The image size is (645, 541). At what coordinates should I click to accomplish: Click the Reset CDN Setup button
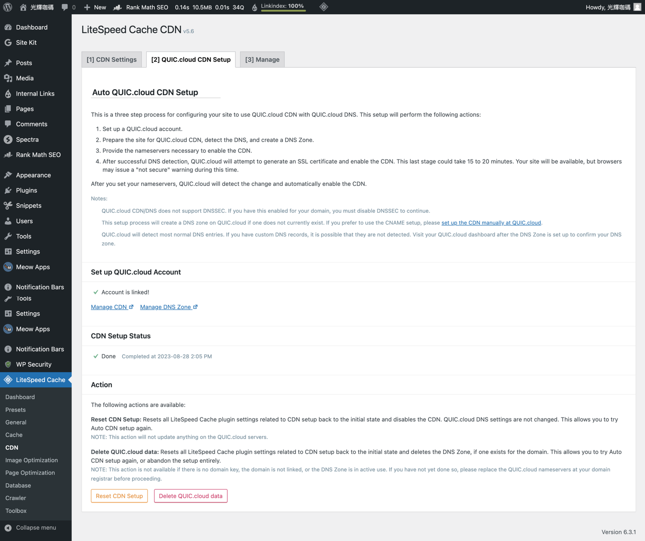coord(119,496)
